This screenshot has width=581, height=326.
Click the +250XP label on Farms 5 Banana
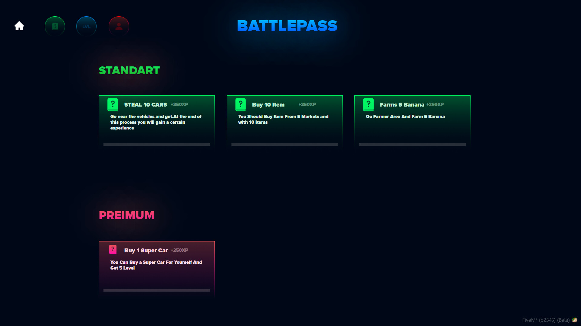(435, 104)
